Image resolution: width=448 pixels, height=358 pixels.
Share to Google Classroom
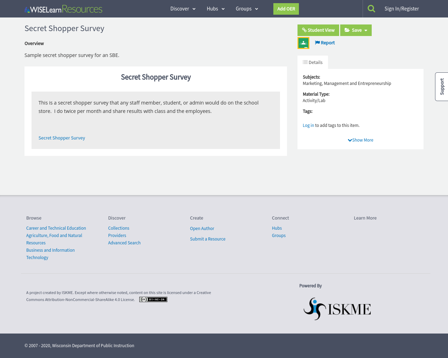pyautogui.click(x=303, y=42)
